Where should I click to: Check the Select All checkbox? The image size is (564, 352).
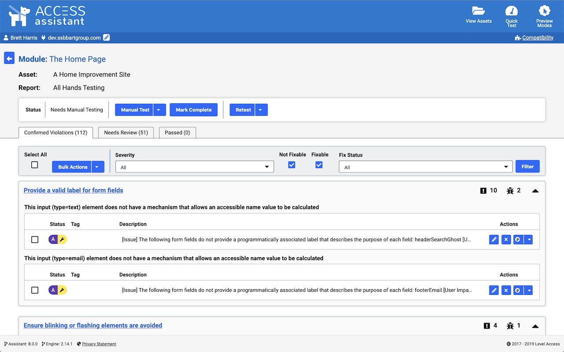pyautogui.click(x=35, y=165)
